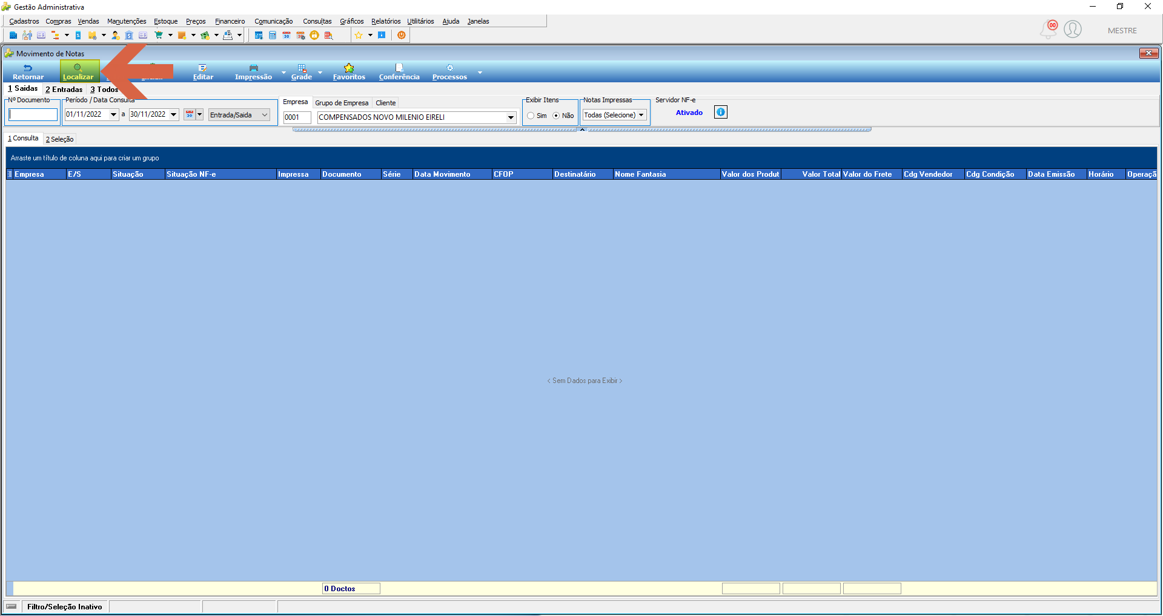
Task: Open the Processos gear button
Action: click(449, 72)
